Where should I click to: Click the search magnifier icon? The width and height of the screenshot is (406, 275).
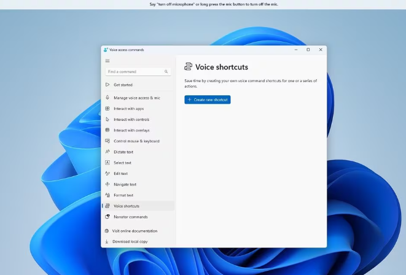click(x=166, y=72)
